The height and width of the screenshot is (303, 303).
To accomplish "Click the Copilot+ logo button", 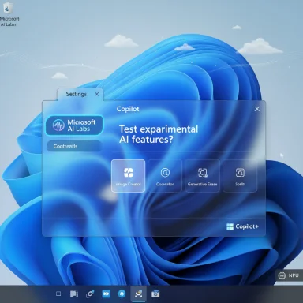I will 242,226.
